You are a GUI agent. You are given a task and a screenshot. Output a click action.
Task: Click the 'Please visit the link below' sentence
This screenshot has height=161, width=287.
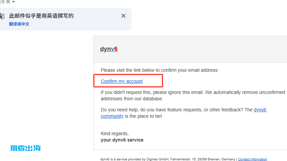tap(159, 70)
